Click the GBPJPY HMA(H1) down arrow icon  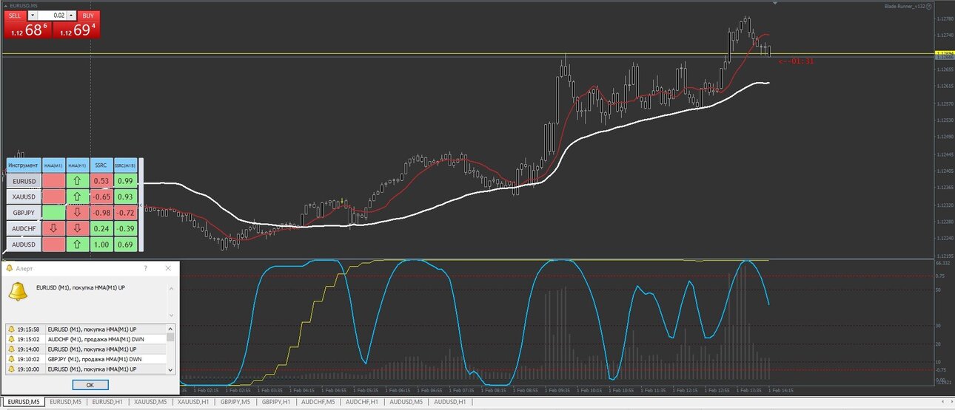point(76,213)
